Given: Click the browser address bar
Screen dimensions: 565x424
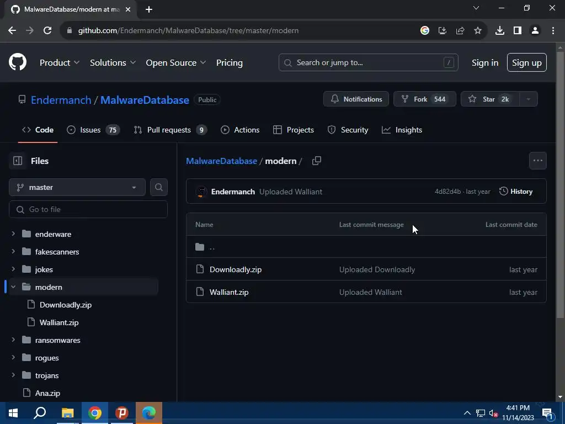Looking at the screenshot, I should (238, 31).
